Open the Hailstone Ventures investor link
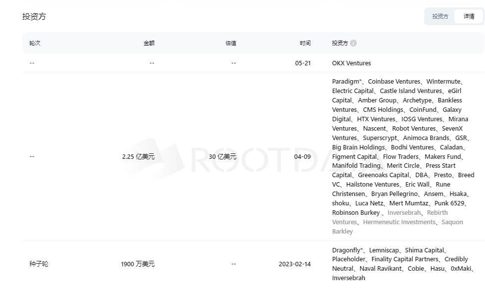The image size is (485, 292). pos(373,184)
